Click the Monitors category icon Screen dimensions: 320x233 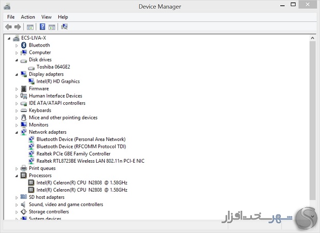click(24, 125)
